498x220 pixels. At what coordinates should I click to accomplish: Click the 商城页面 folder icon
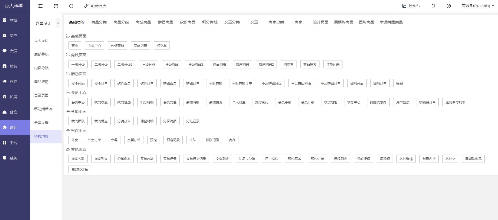[x=68, y=55]
